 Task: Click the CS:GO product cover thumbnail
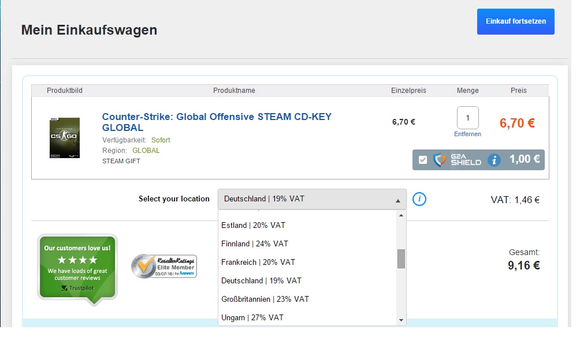pos(65,138)
